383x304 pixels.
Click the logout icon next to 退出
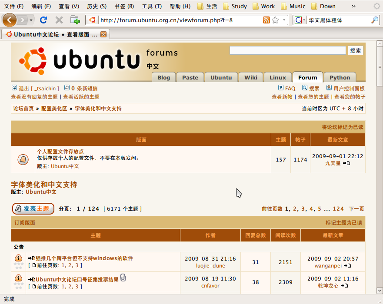[14, 88]
